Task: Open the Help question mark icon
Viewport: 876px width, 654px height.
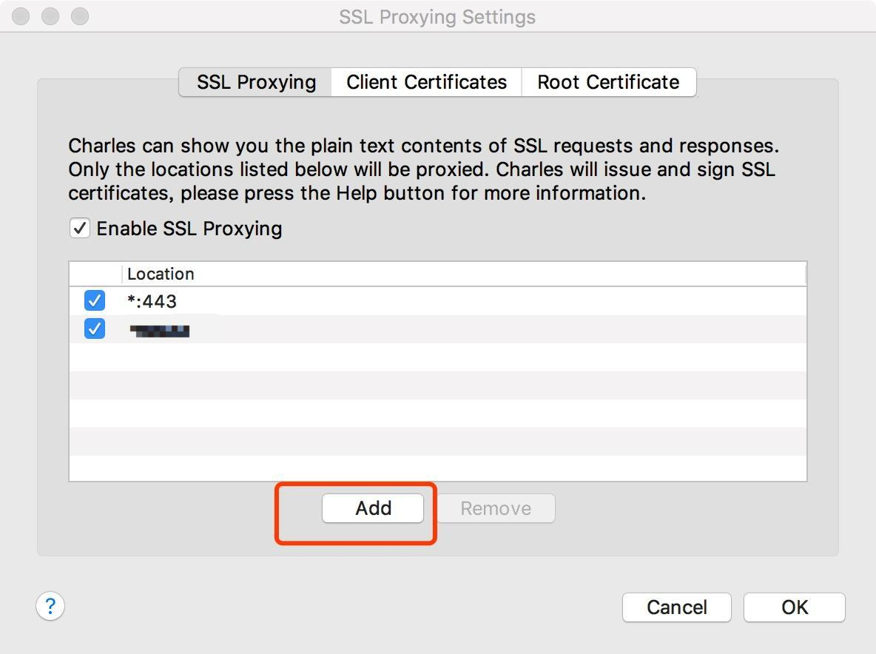Action: 50,606
